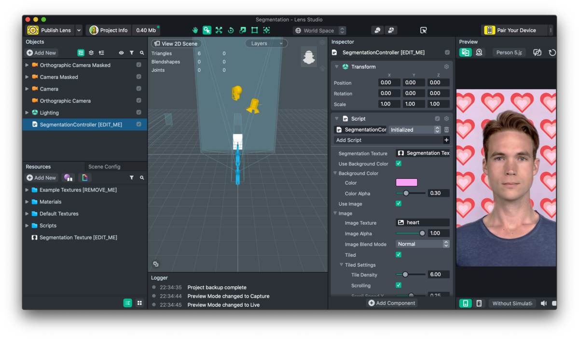Select the media preview source icon

coord(465,53)
